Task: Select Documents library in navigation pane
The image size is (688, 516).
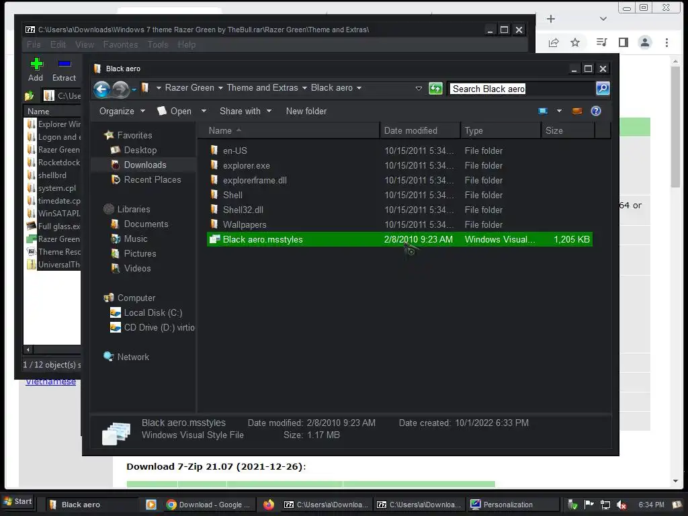Action: [x=146, y=224]
